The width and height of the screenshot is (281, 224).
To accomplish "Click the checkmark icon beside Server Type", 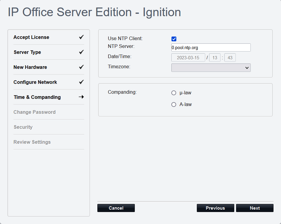I will (x=81, y=52).
